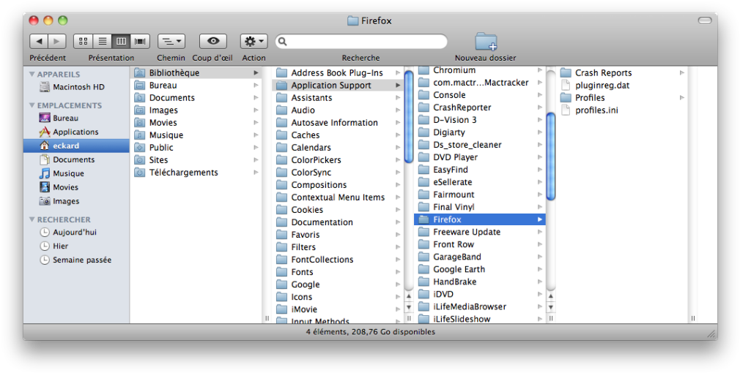Switch to icon view mode
Viewport: 740px width, 373px height.
[x=83, y=42]
